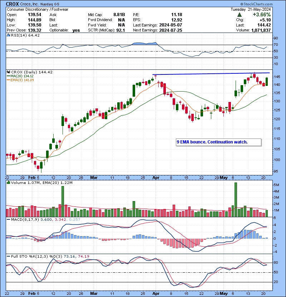The height and width of the screenshot is (297, 286).
Task: Click the last green candlestick on the chart
Action: point(267,82)
